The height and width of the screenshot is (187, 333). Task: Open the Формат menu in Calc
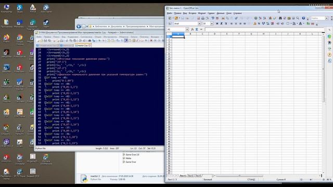pyautogui.click(x=202, y=13)
